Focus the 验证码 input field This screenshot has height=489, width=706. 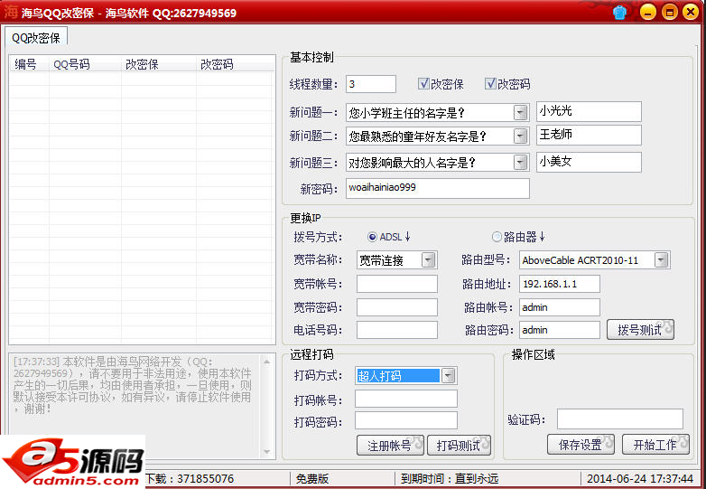[620, 419]
